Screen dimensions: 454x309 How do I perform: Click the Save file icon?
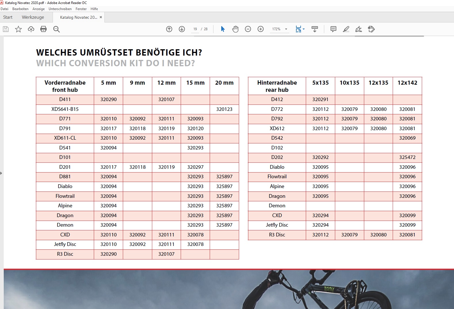(x=6, y=29)
